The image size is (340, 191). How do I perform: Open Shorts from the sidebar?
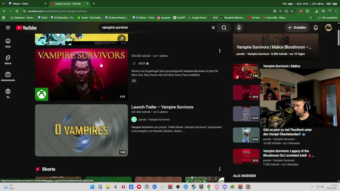pos(8,60)
